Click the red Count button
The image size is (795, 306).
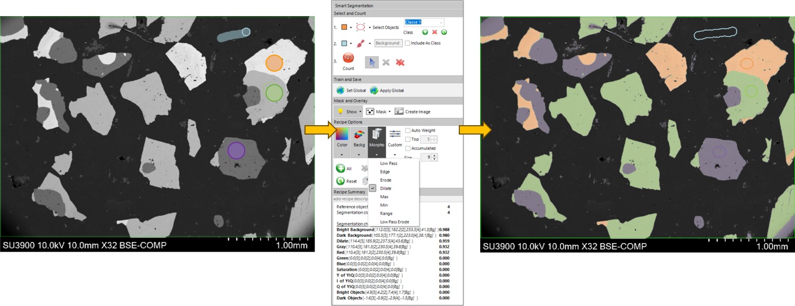click(x=348, y=58)
